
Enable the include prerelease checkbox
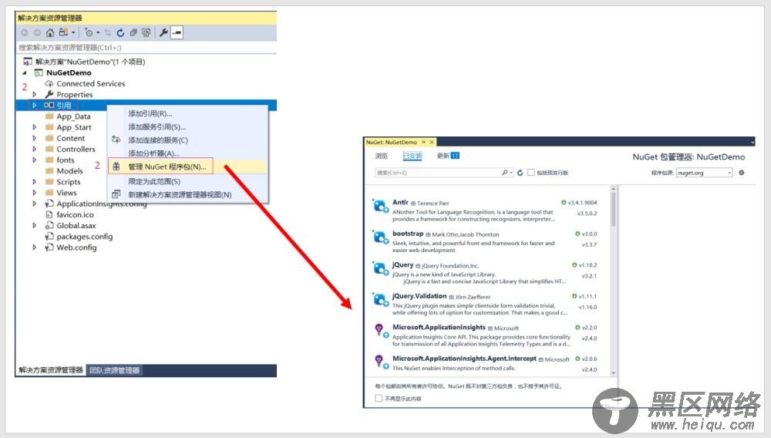[531, 173]
